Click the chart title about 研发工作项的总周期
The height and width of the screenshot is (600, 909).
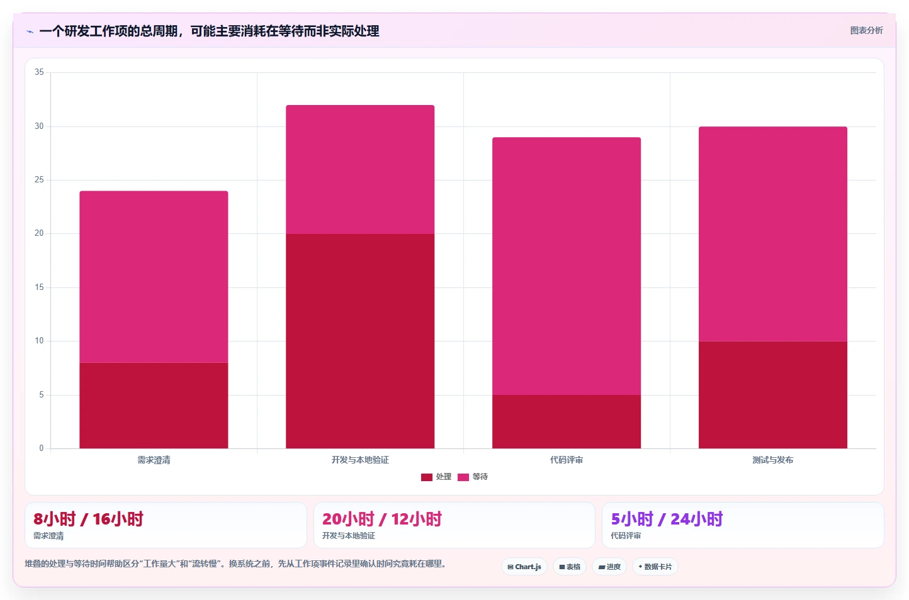(x=209, y=31)
